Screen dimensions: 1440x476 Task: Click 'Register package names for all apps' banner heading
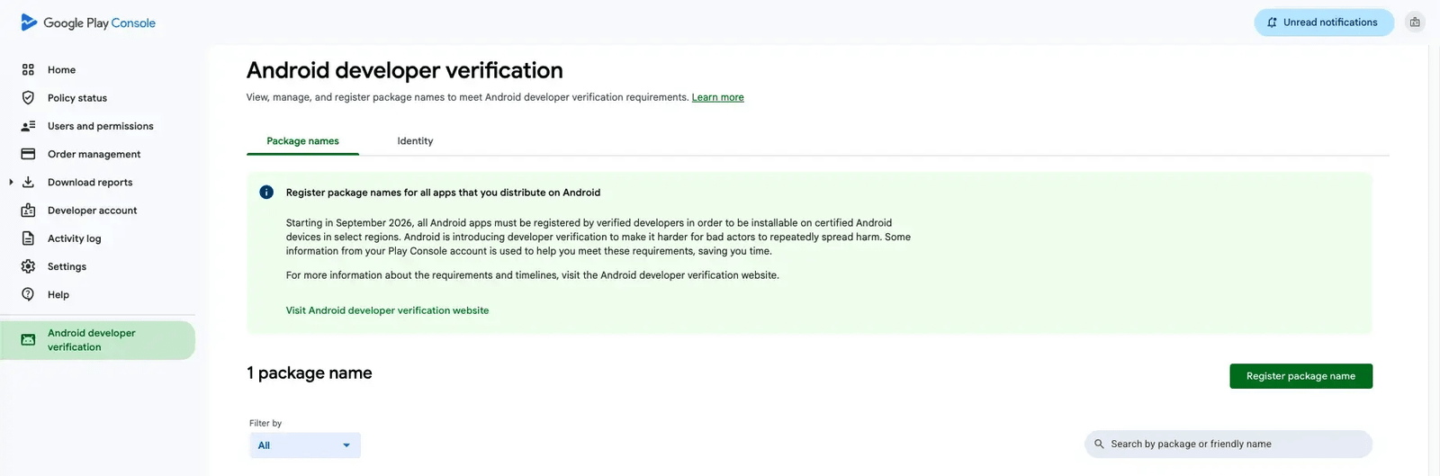point(443,193)
